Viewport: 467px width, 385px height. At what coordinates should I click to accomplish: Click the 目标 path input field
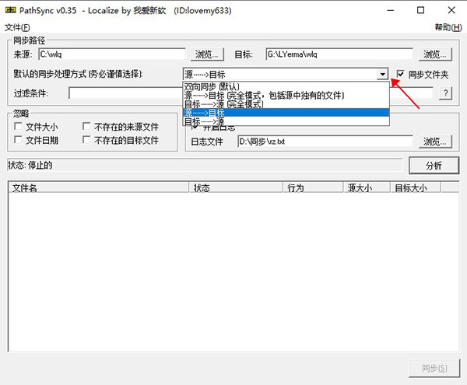click(x=339, y=54)
